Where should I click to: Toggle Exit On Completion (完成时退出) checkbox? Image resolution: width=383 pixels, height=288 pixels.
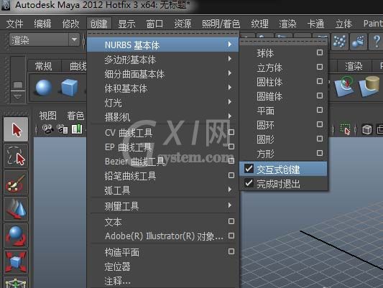point(249,183)
